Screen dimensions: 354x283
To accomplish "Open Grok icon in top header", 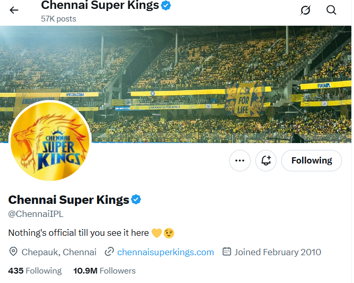I will 305,10.
